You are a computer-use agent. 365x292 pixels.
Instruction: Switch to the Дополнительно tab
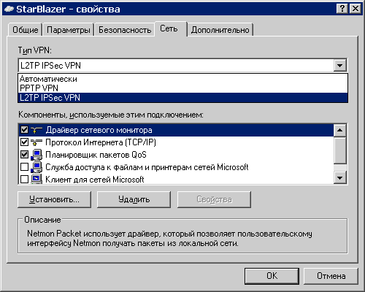220,30
